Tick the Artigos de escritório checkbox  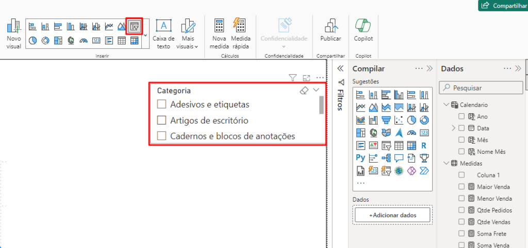point(161,120)
